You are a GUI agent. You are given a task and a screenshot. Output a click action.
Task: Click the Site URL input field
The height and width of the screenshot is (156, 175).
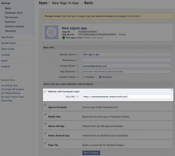(x=127, y=97)
